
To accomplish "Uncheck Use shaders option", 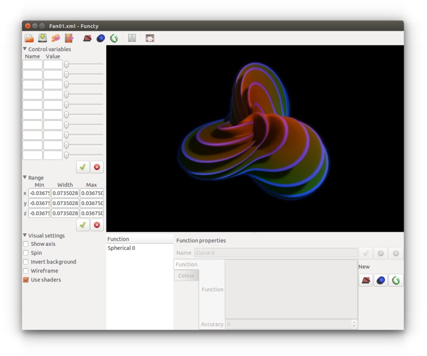I will point(26,280).
